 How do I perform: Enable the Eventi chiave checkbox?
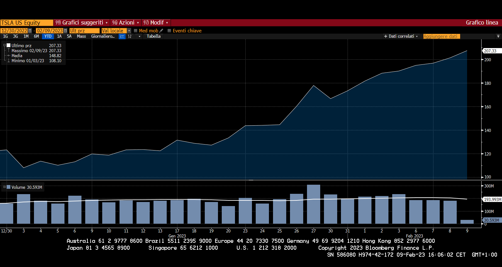click(169, 31)
